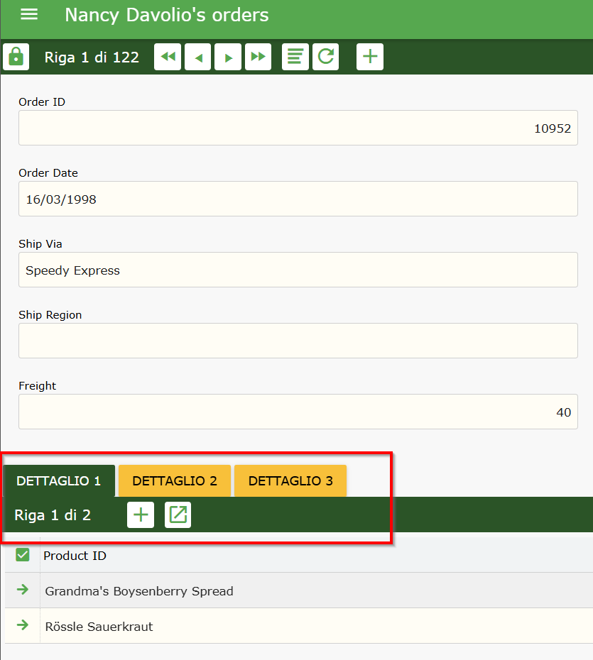Select the DETTAGLIO 1 tab
The width and height of the screenshot is (593, 660).
point(59,481)
